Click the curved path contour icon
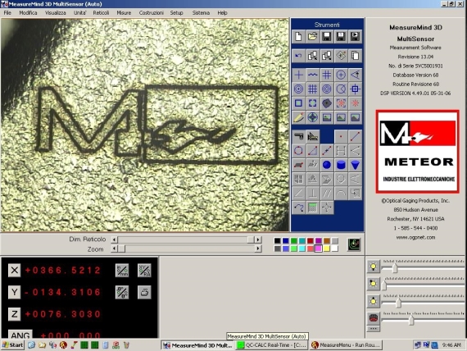Image resolution: width=467 pixels, height=351 pixels. (x=298, y=207)
